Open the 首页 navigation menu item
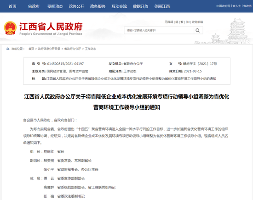The height and width of the screenshot is (200, 253). (x=12, y=6)
